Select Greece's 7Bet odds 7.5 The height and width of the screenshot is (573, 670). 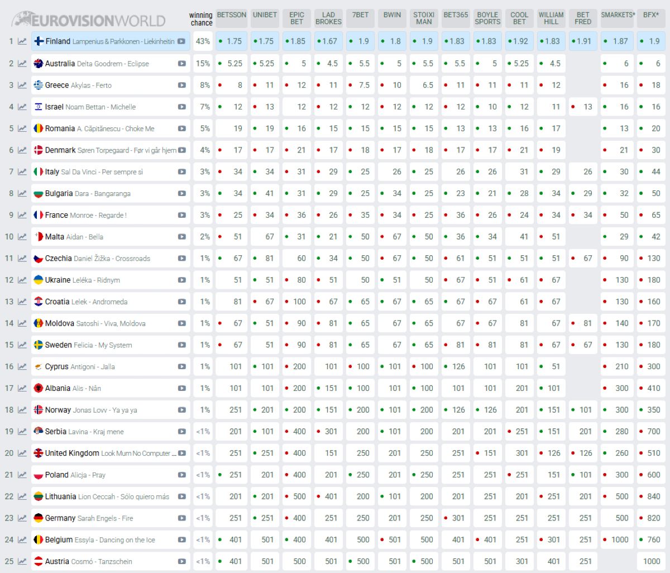(x=360, y=85)
